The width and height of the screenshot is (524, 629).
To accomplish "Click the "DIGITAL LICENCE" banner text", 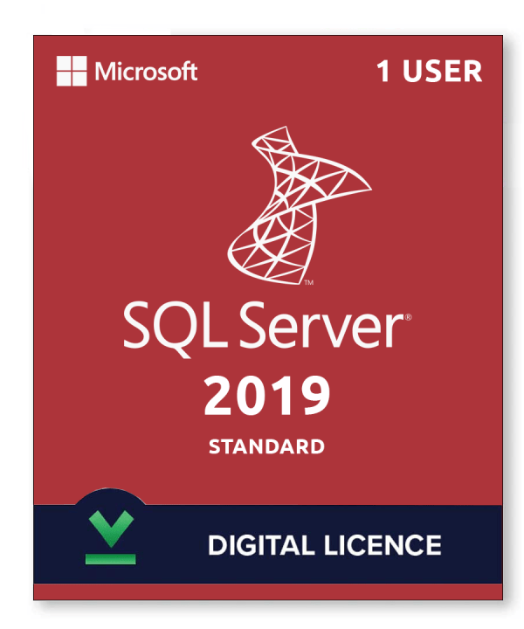I will (324, 545).
